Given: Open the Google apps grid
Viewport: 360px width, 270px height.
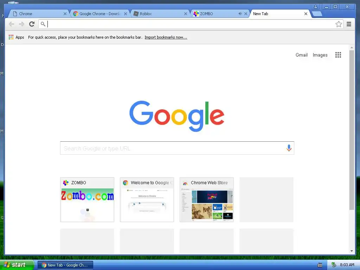Looking at the screenshot, I should pos(338,55).
